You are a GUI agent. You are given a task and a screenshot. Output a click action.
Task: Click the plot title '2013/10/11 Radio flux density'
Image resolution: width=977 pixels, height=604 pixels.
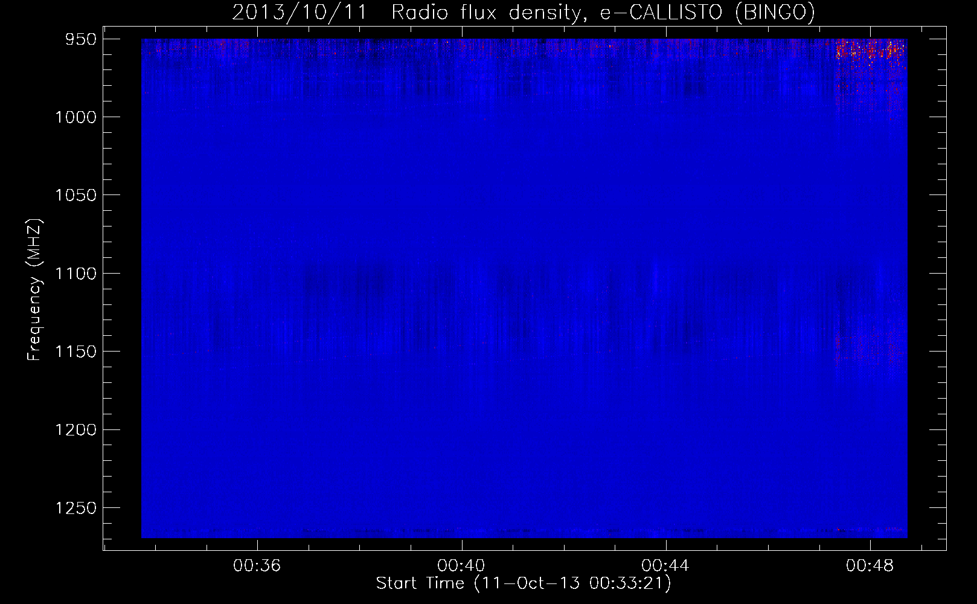523,13
